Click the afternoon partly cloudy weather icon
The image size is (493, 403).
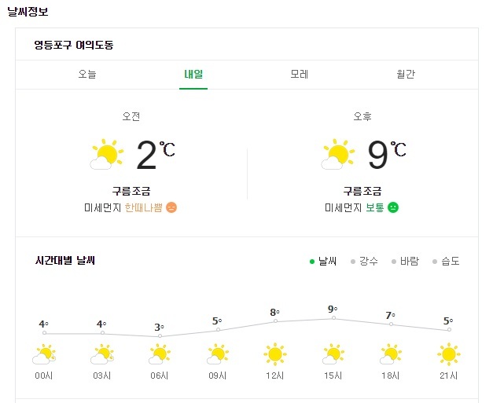click(338, 154)
